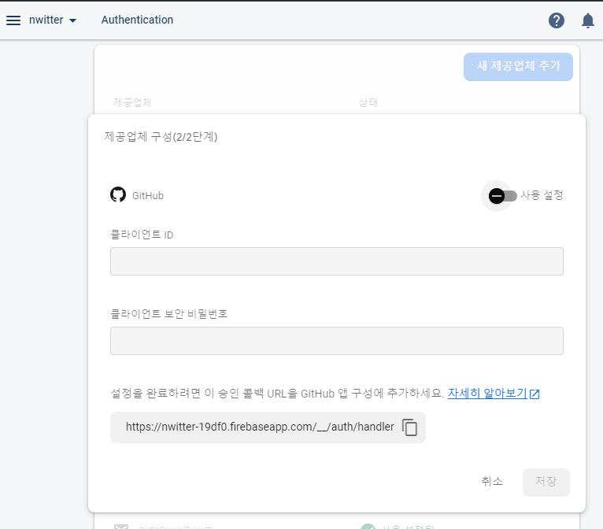Open the hamburger navigation menu
The image size is (603, 529).
pos(13,20)
